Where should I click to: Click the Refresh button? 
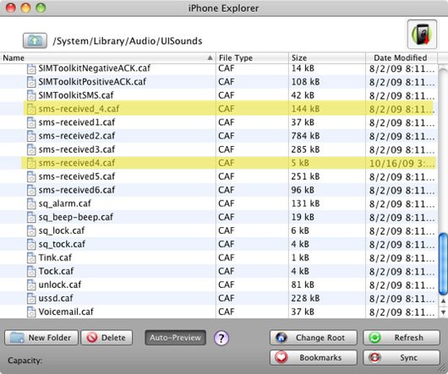(x=402, y=338)
